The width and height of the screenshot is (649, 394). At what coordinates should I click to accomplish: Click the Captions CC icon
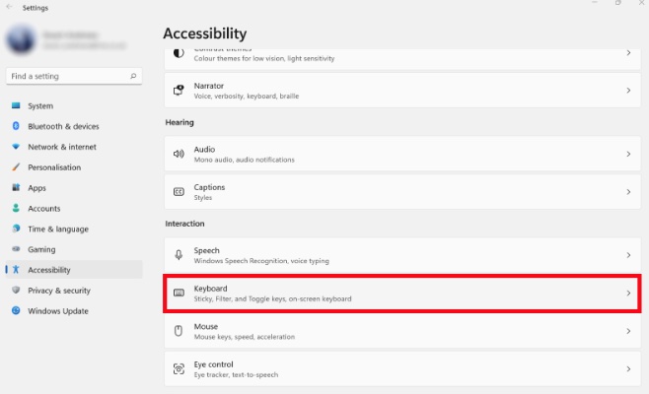pyautogui.click(x=179, y=192)
